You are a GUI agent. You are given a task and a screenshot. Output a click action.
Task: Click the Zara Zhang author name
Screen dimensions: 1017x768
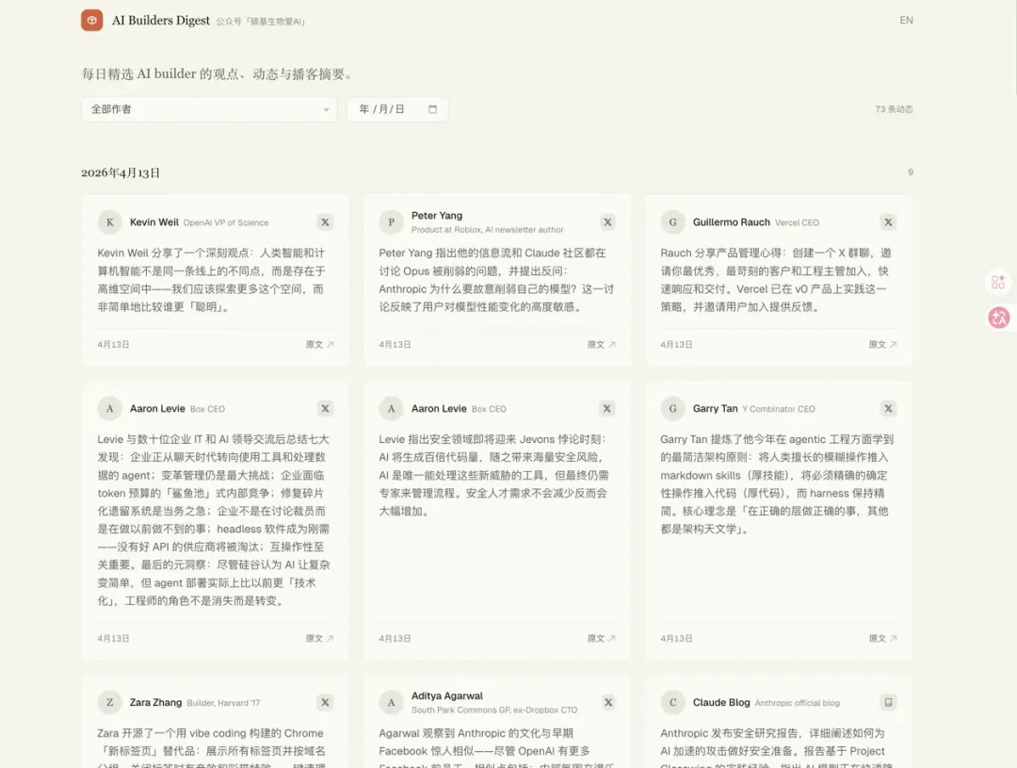[155, 702]
